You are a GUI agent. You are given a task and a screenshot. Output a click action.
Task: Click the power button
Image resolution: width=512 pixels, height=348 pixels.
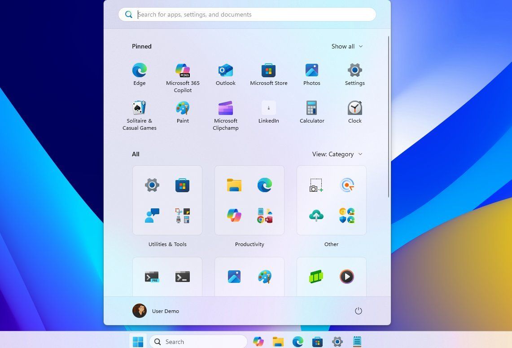pyautogui.click(x=358, y=311)
